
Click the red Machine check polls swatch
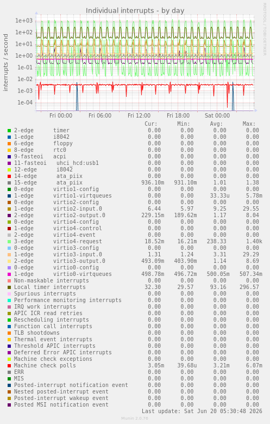(9, 366)
